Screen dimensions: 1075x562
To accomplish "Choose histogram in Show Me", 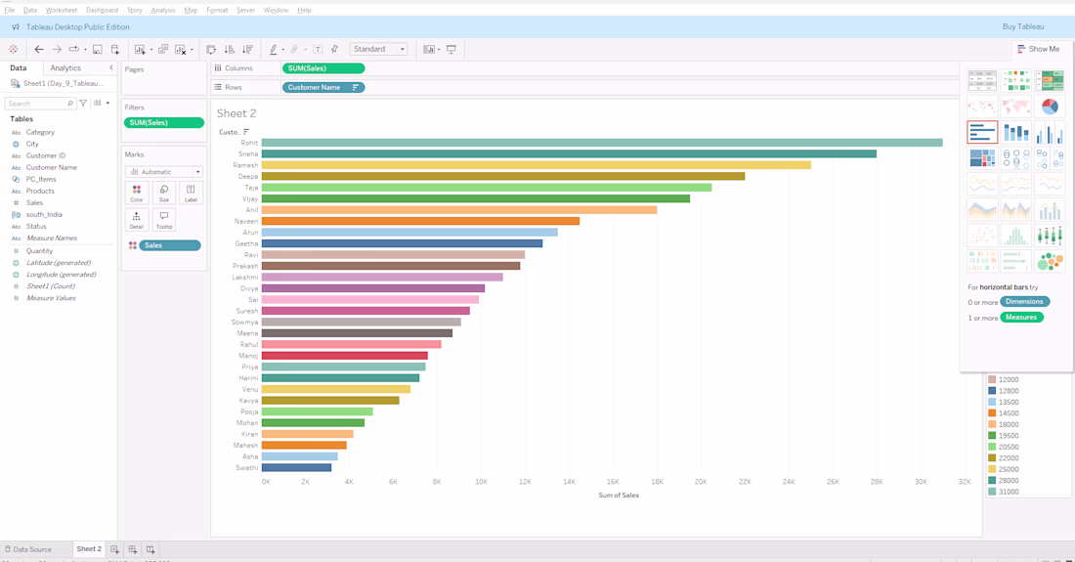I will coord(1016,236).
